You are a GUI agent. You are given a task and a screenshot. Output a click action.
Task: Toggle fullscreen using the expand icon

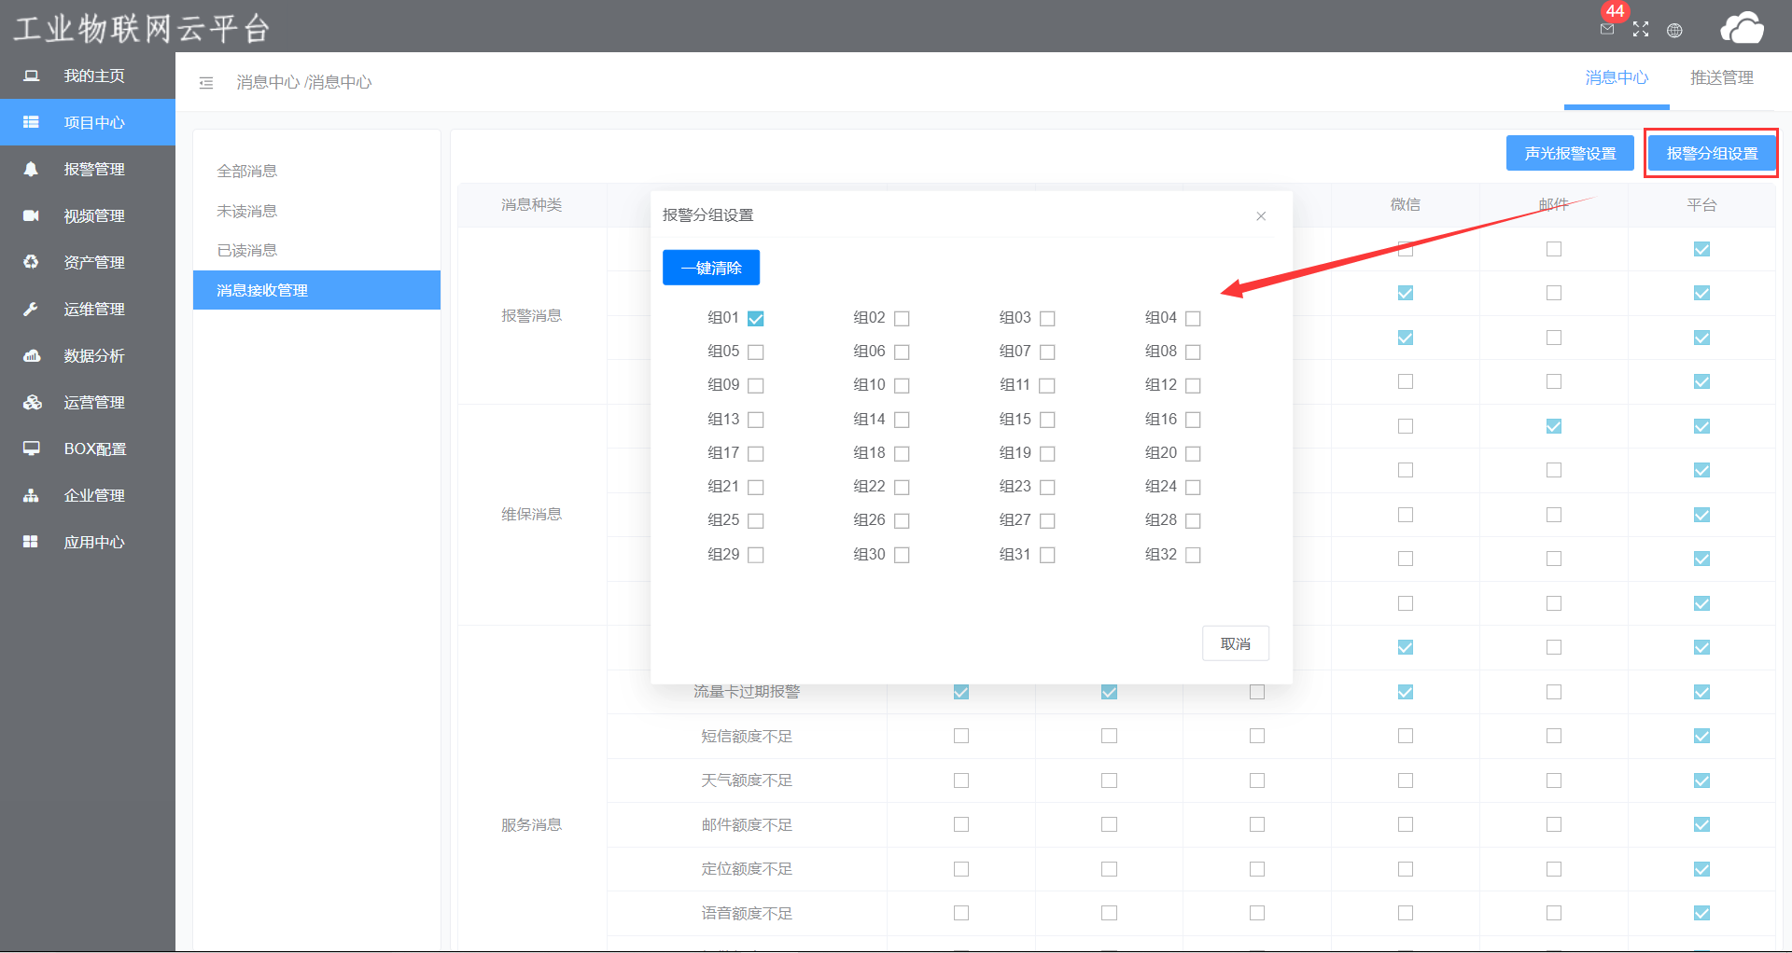[1641, 30]
